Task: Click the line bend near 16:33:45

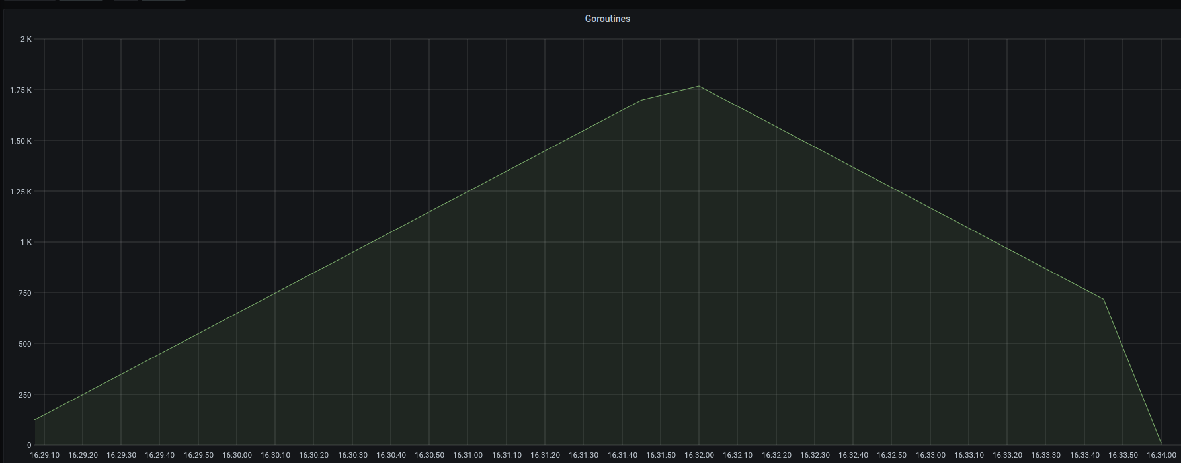Action: (1103, 300)
